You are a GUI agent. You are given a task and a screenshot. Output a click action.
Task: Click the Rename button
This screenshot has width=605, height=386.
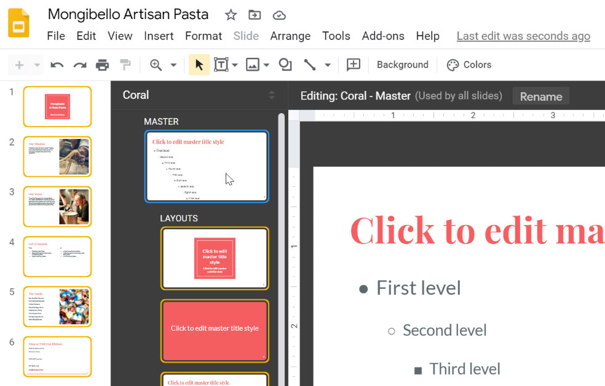pos(541,96)
